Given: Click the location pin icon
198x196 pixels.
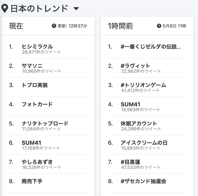Looking at the screenshot, I should (x=5, y=8).
